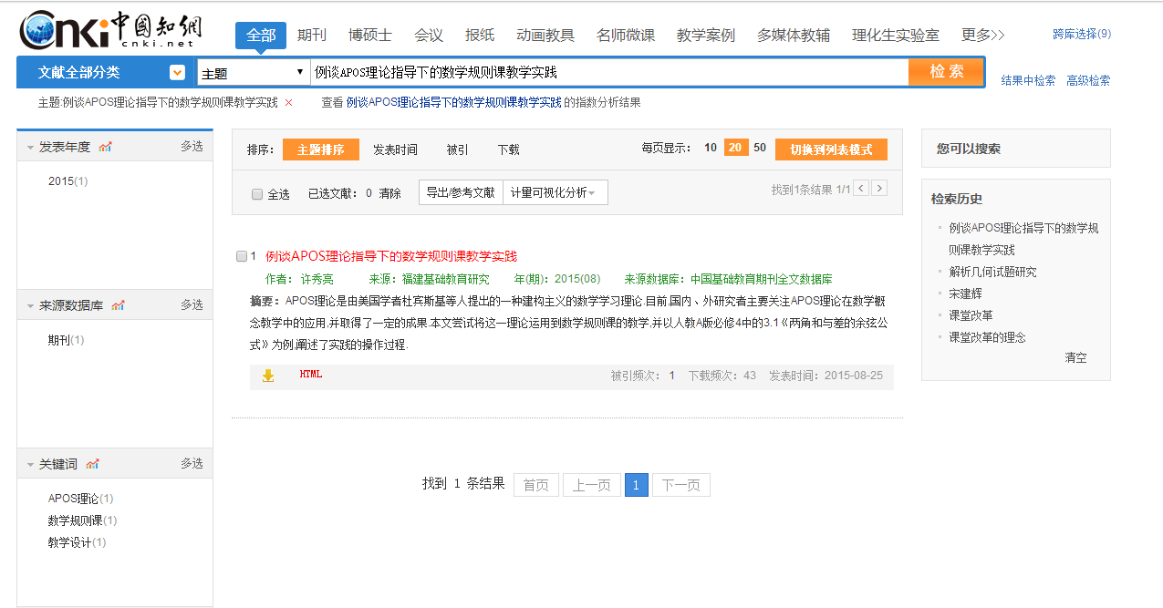Click 清除 to clear selected documents
1163x608 pixels.
(x=389, y=193)
